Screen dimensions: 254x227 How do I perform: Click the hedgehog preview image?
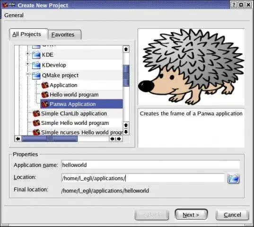191,67
